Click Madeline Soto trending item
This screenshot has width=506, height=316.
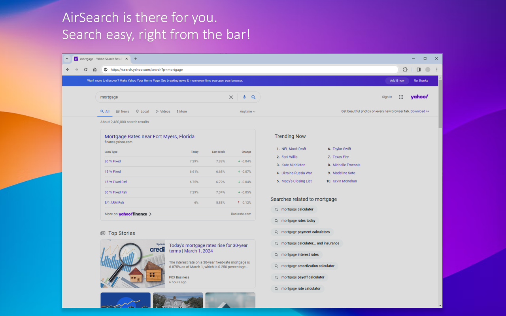tap(344, 173)
